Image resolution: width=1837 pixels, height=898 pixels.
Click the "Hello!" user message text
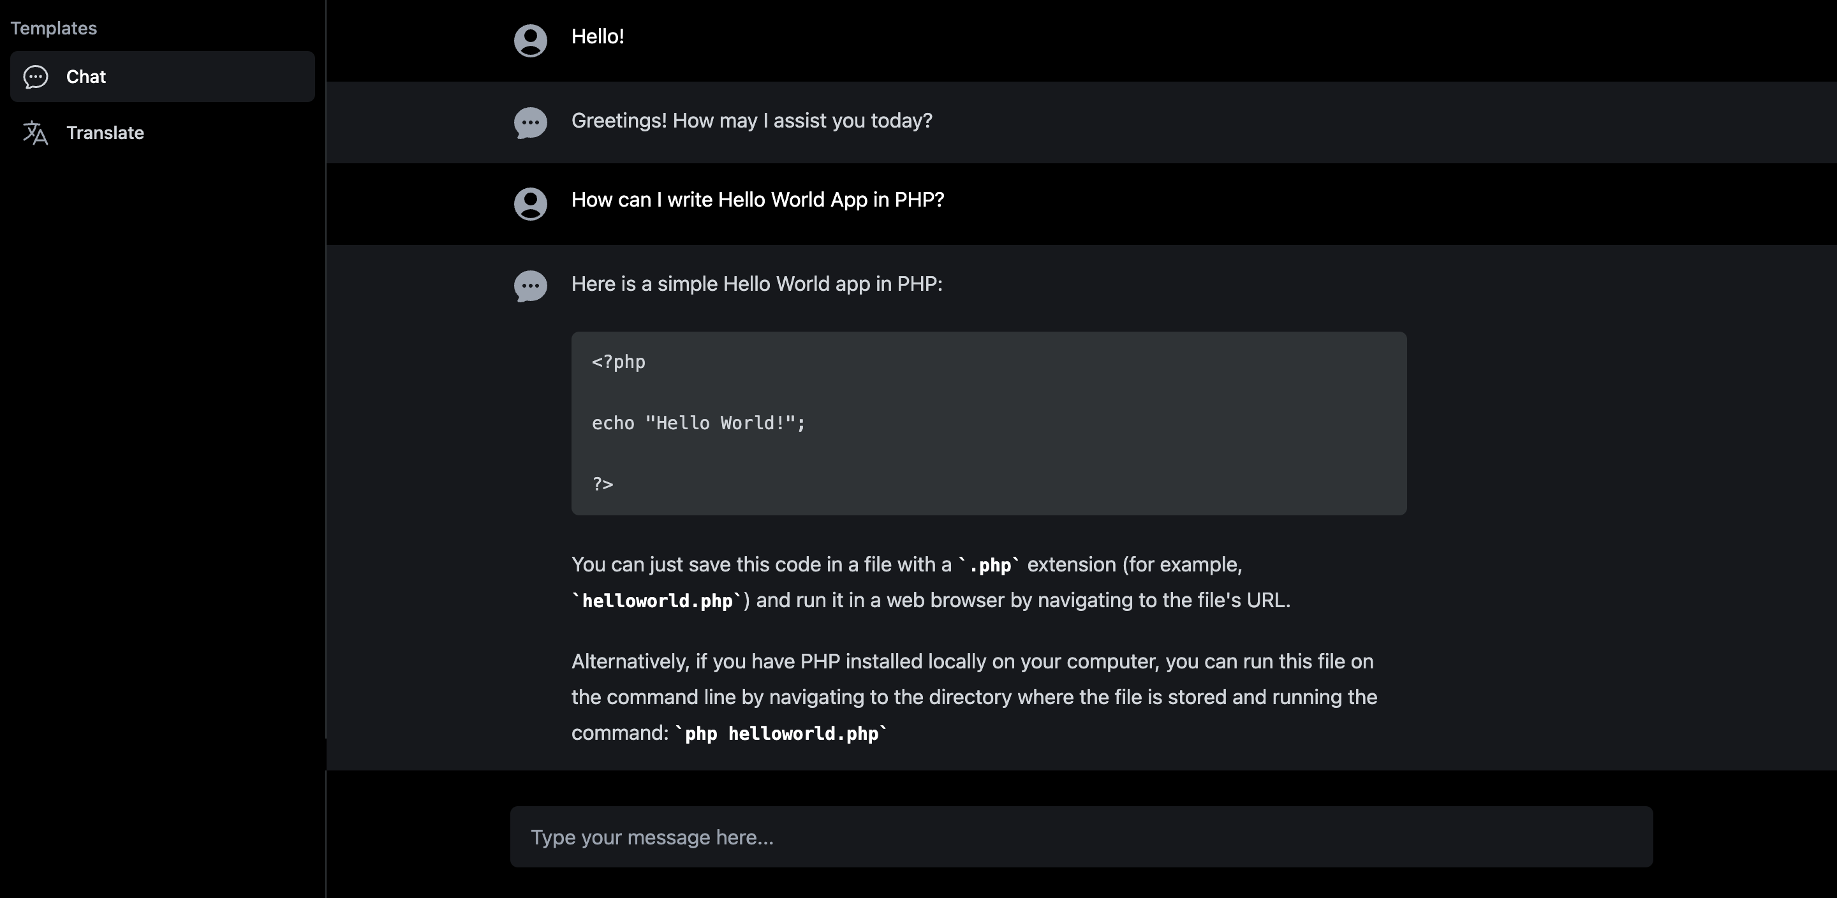click(x=598, y=36)
